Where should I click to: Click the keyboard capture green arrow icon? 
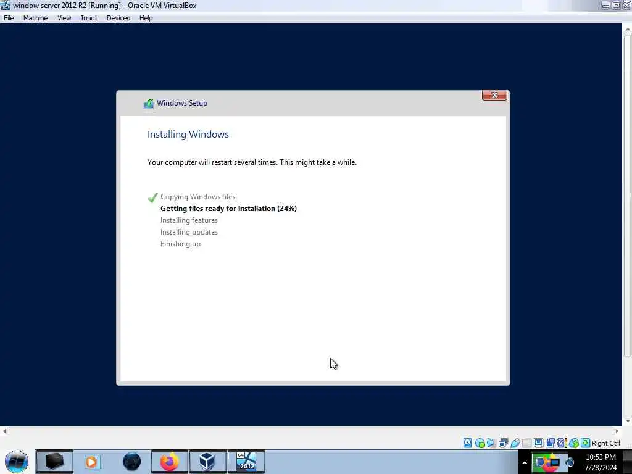click(x=585, y=443)
